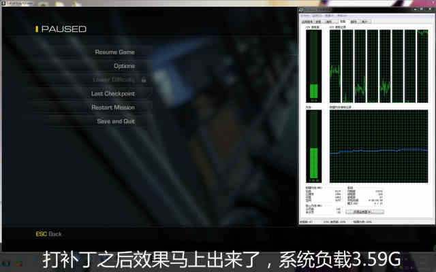Click the ESC Back prompt

pos(48,234)
